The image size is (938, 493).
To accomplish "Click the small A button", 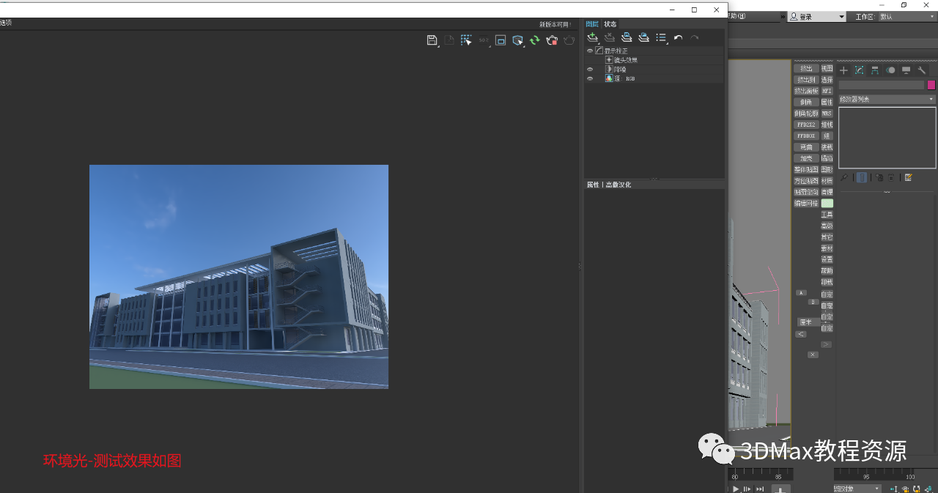I will coord(801,293).
